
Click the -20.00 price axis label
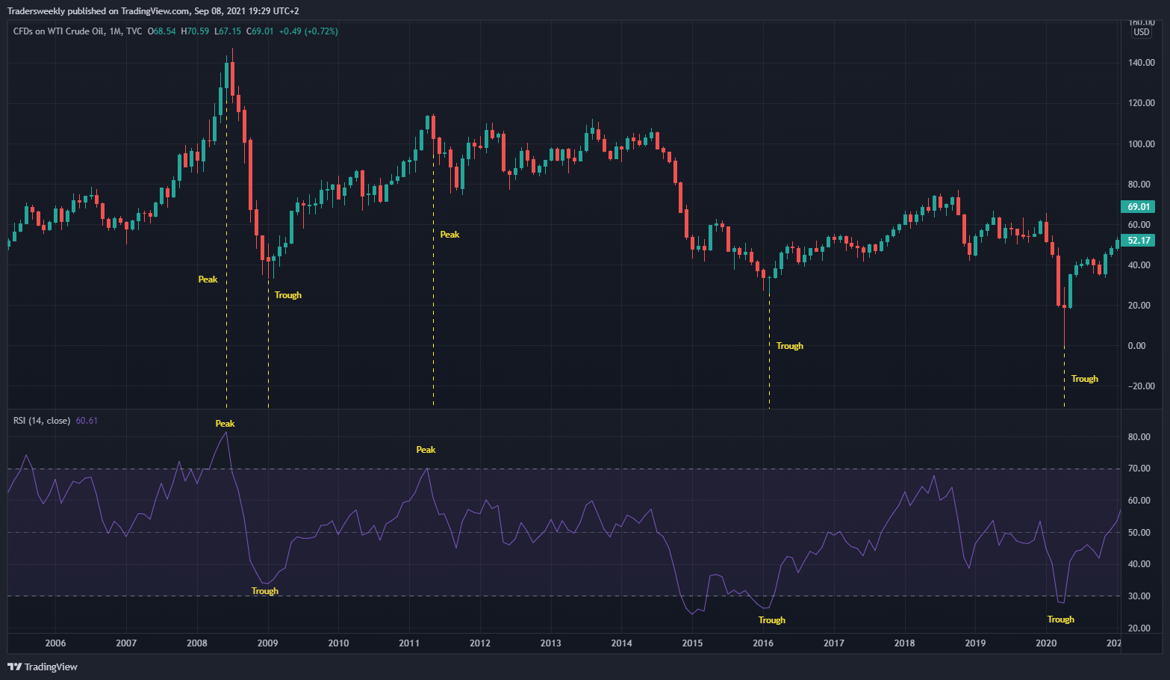point(1142,386)
